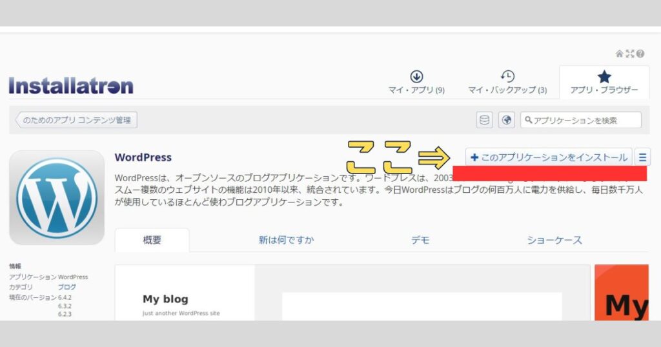The width and height of the screenshot is (661, 347).
Task: Open the install options hamburger menu
Action: (642, 157)
